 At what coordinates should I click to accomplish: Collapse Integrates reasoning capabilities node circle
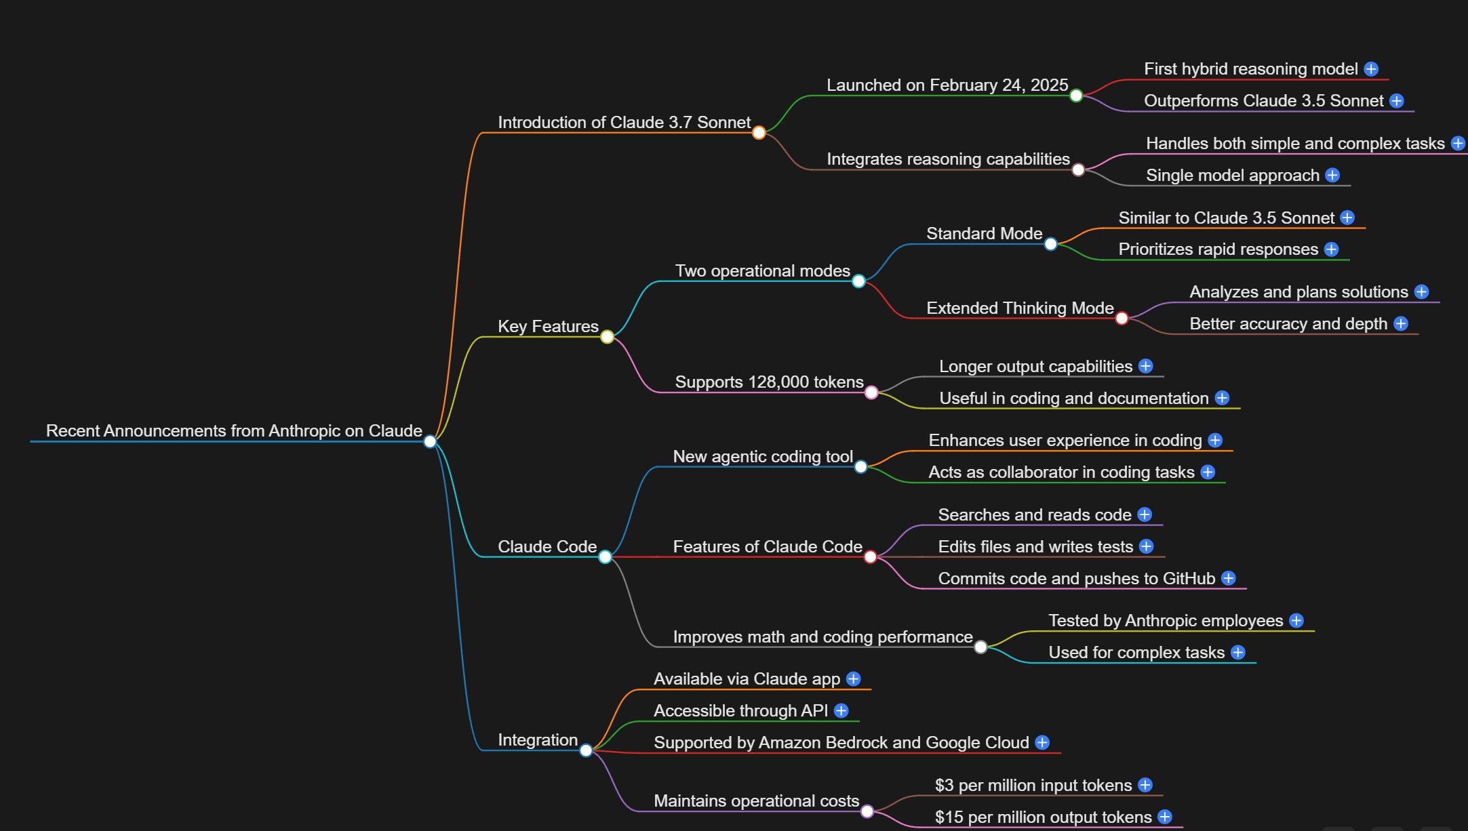click(1078, 169)
